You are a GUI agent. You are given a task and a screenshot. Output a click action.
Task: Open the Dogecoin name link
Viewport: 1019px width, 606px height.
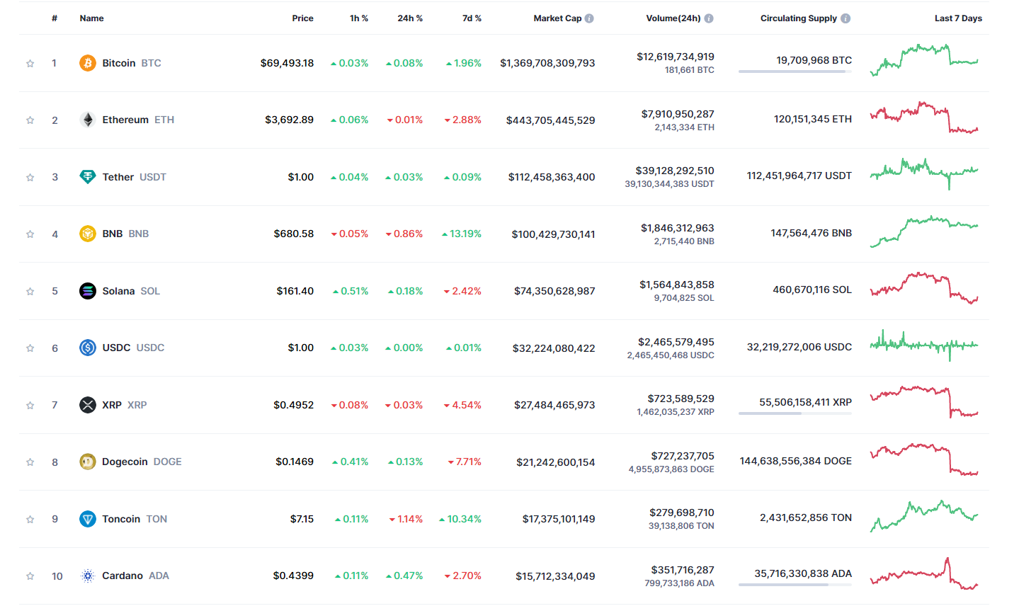pos(125,462)
